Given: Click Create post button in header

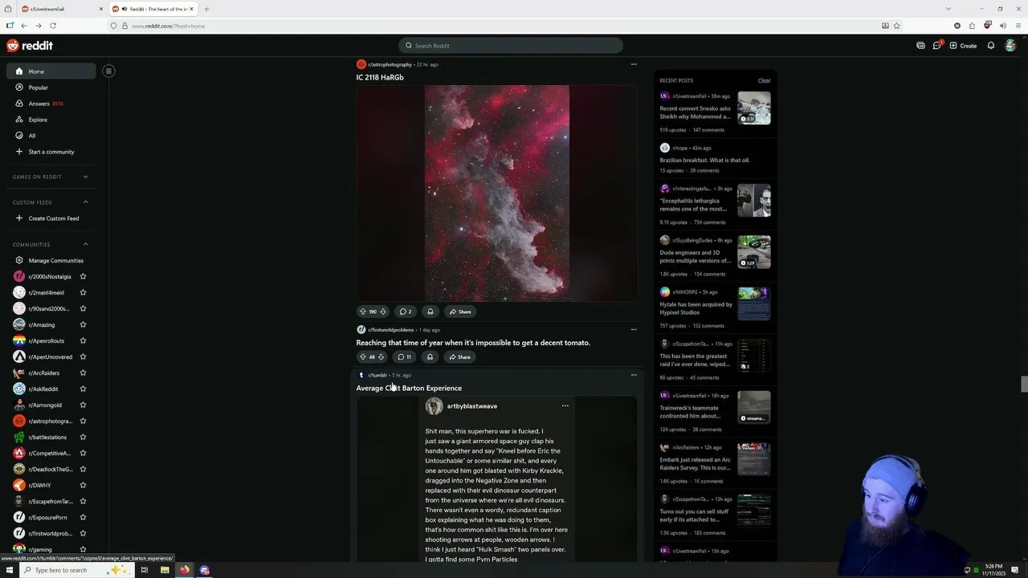Looking at the screenshot, I should pos(963,46).
